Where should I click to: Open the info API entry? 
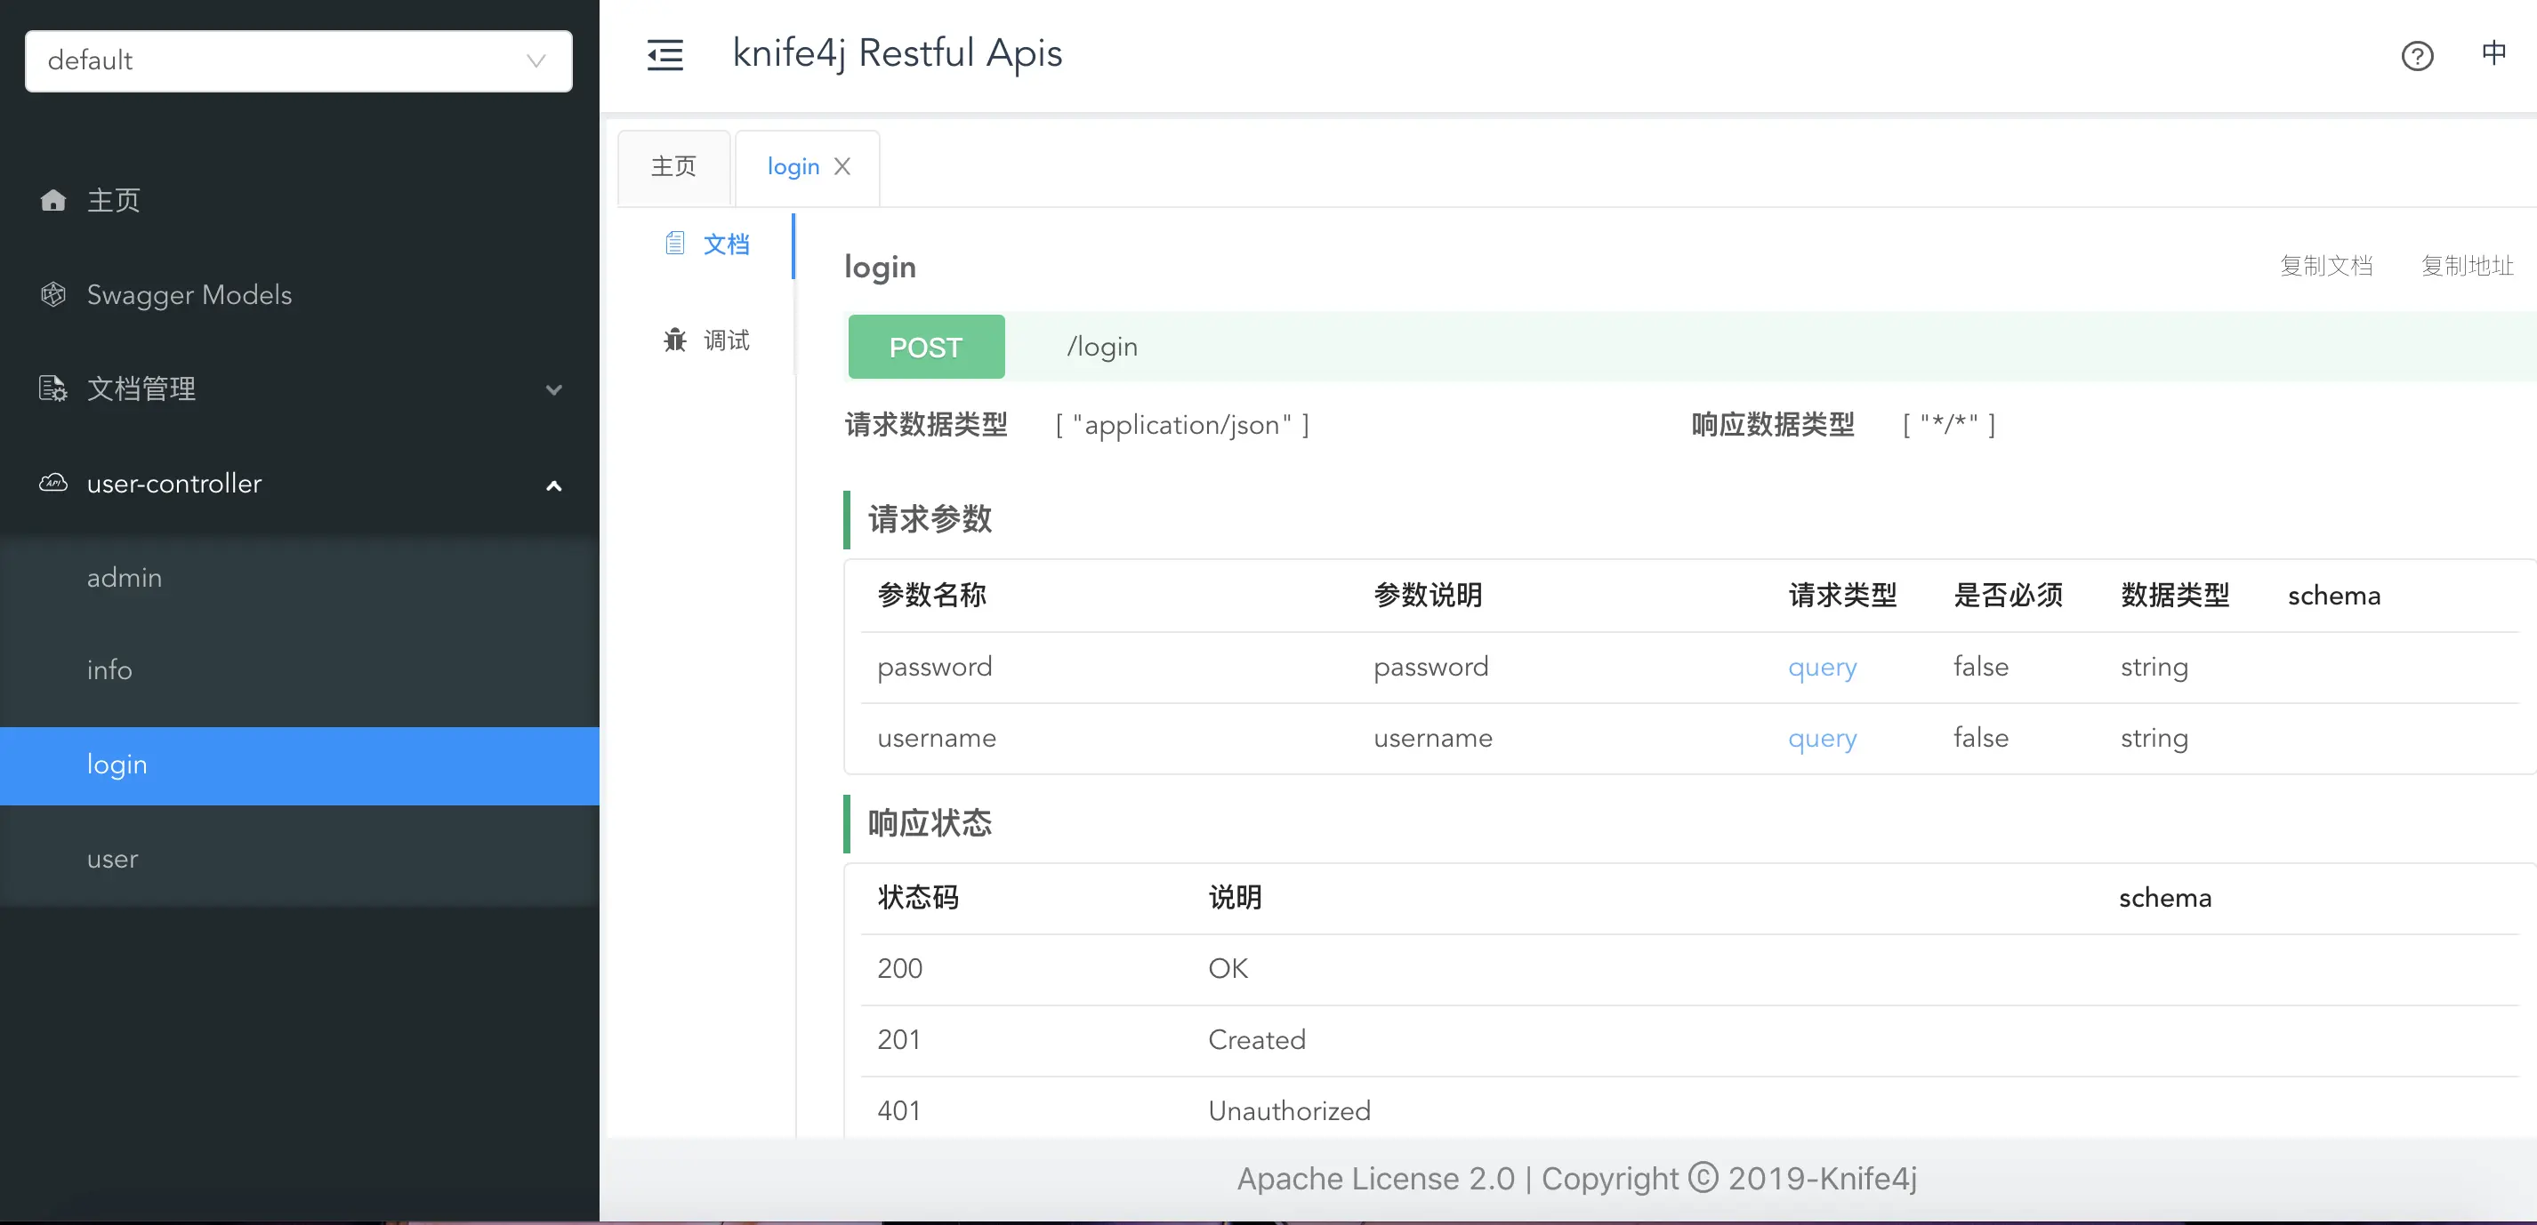(109, 670)
